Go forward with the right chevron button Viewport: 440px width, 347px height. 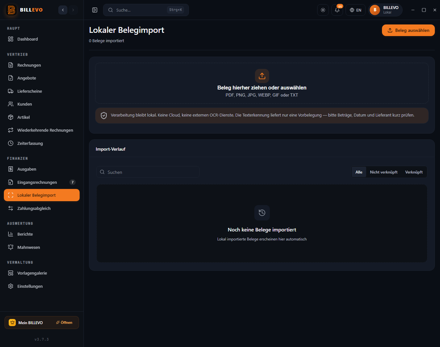pyautogui.click(x=73, y=10)
